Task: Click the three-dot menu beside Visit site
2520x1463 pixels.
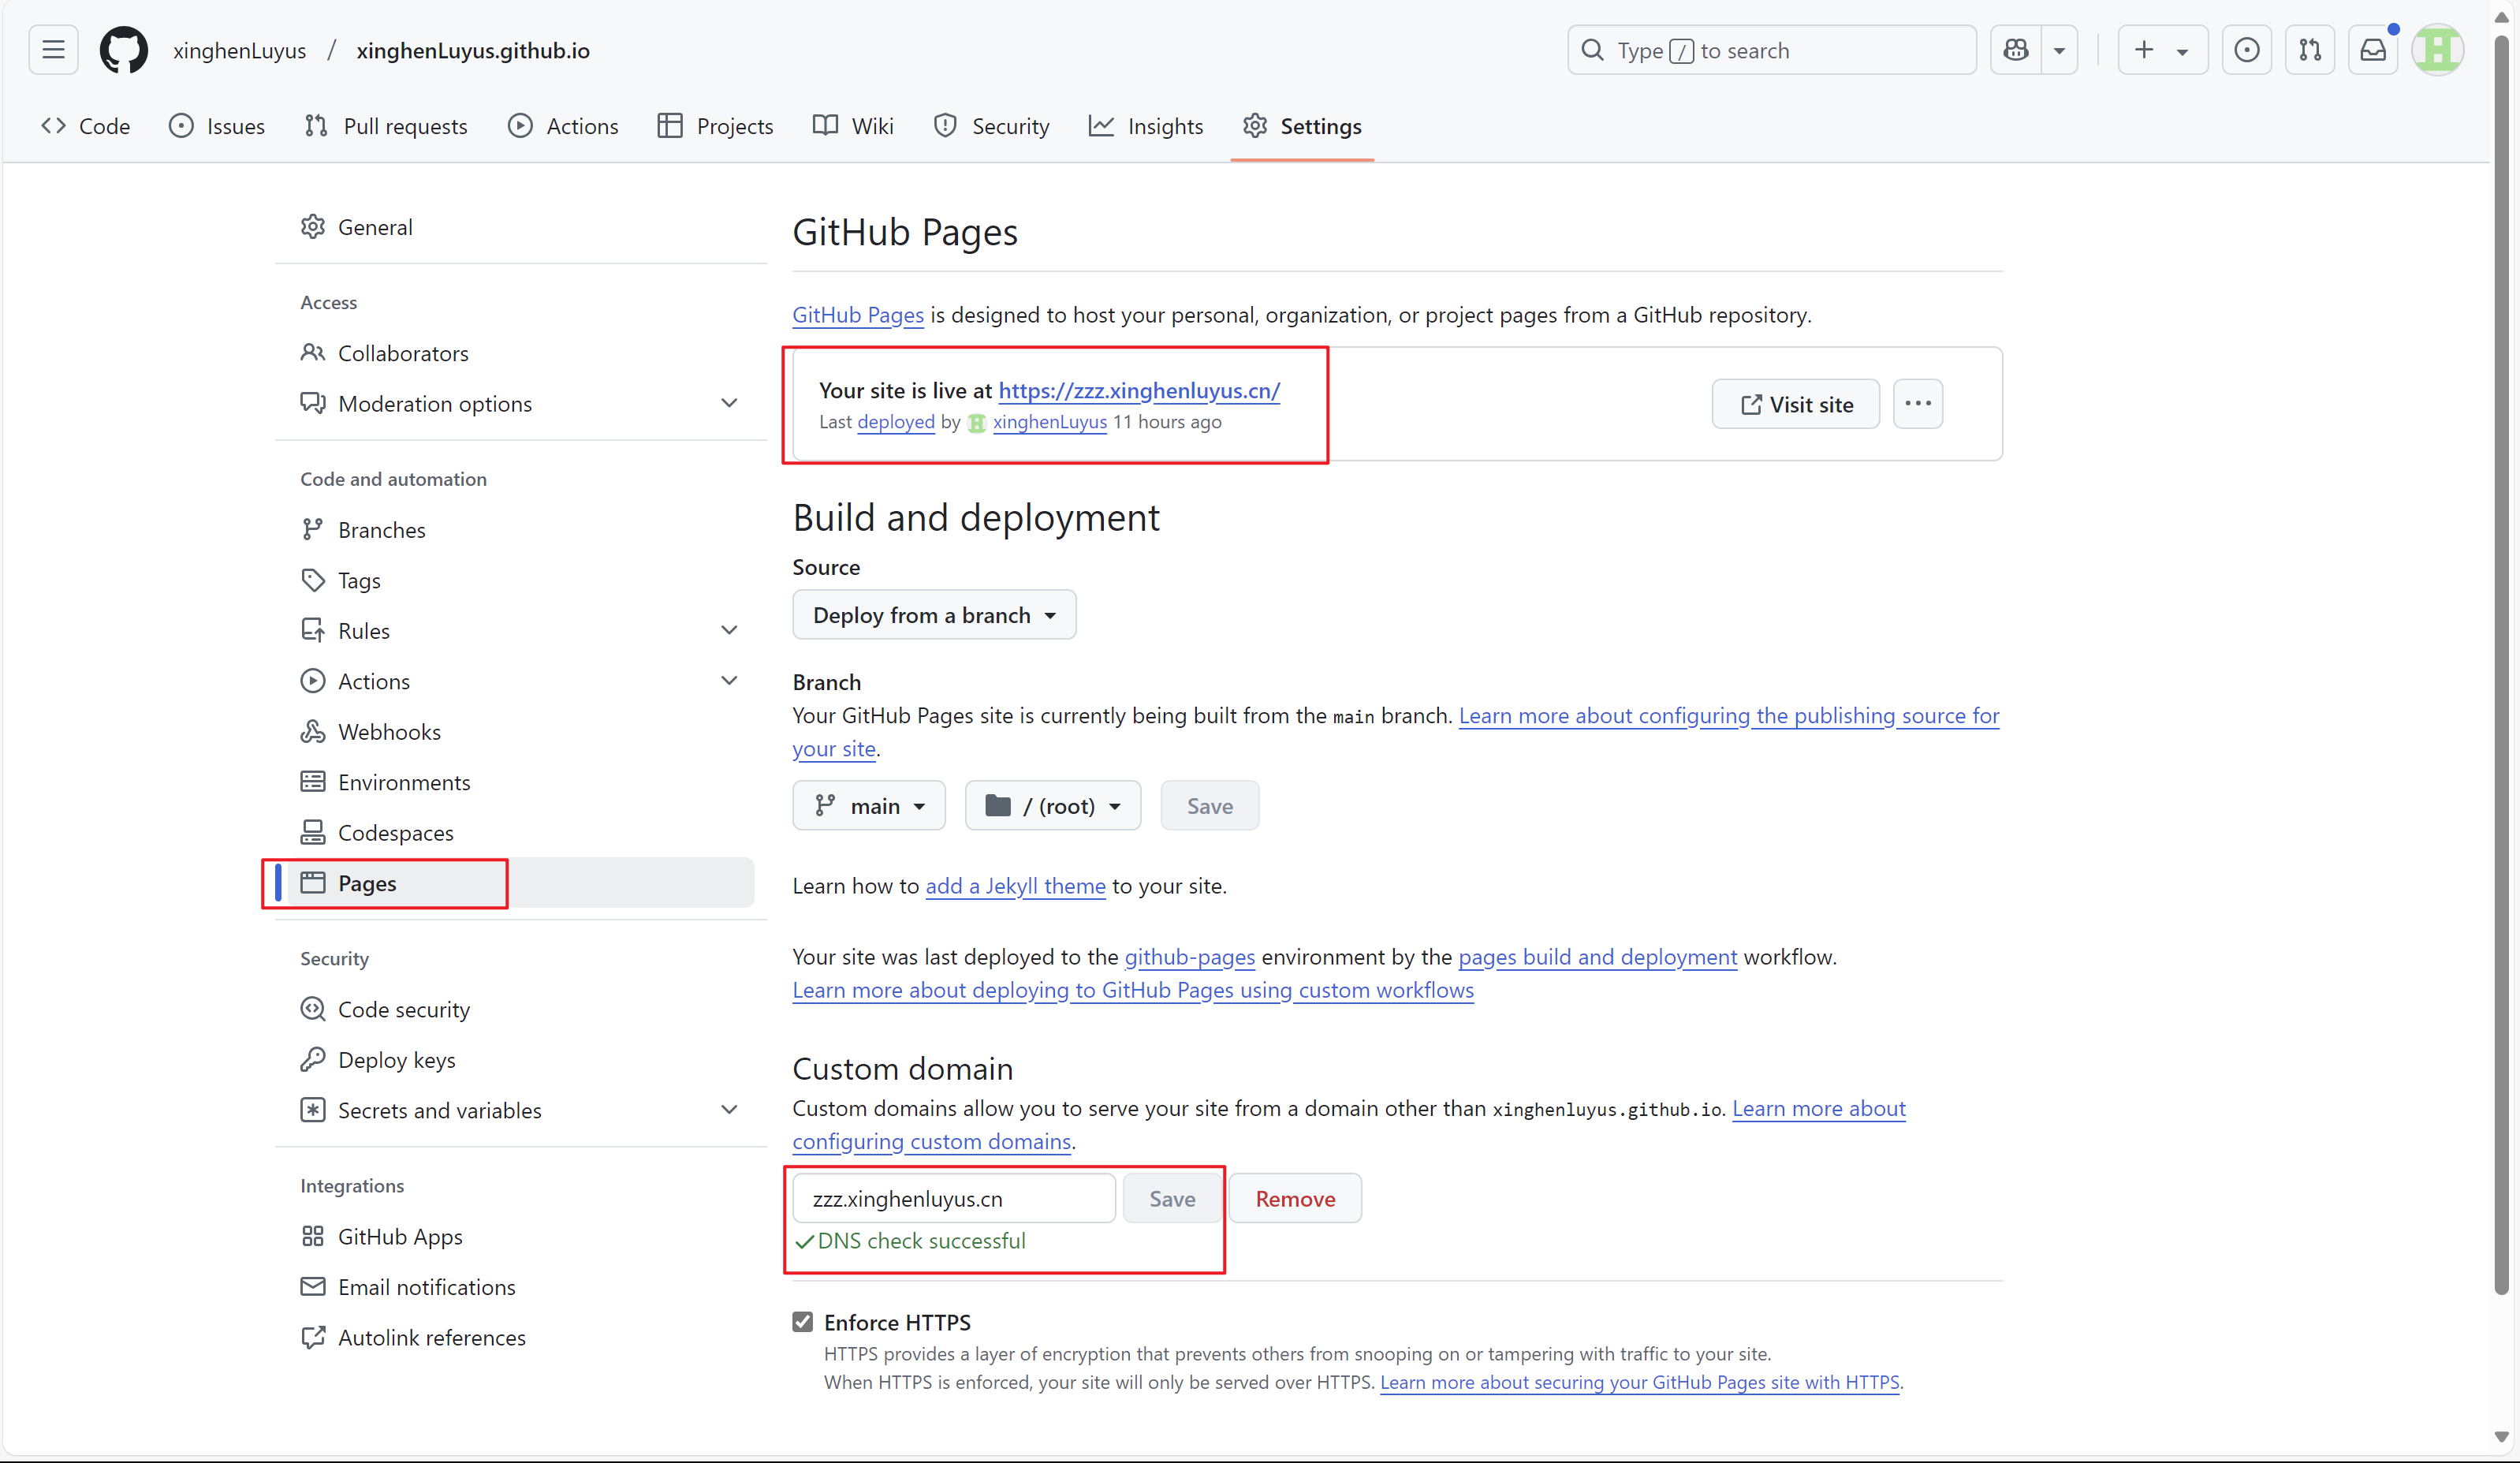Action: pos(1917,404)
